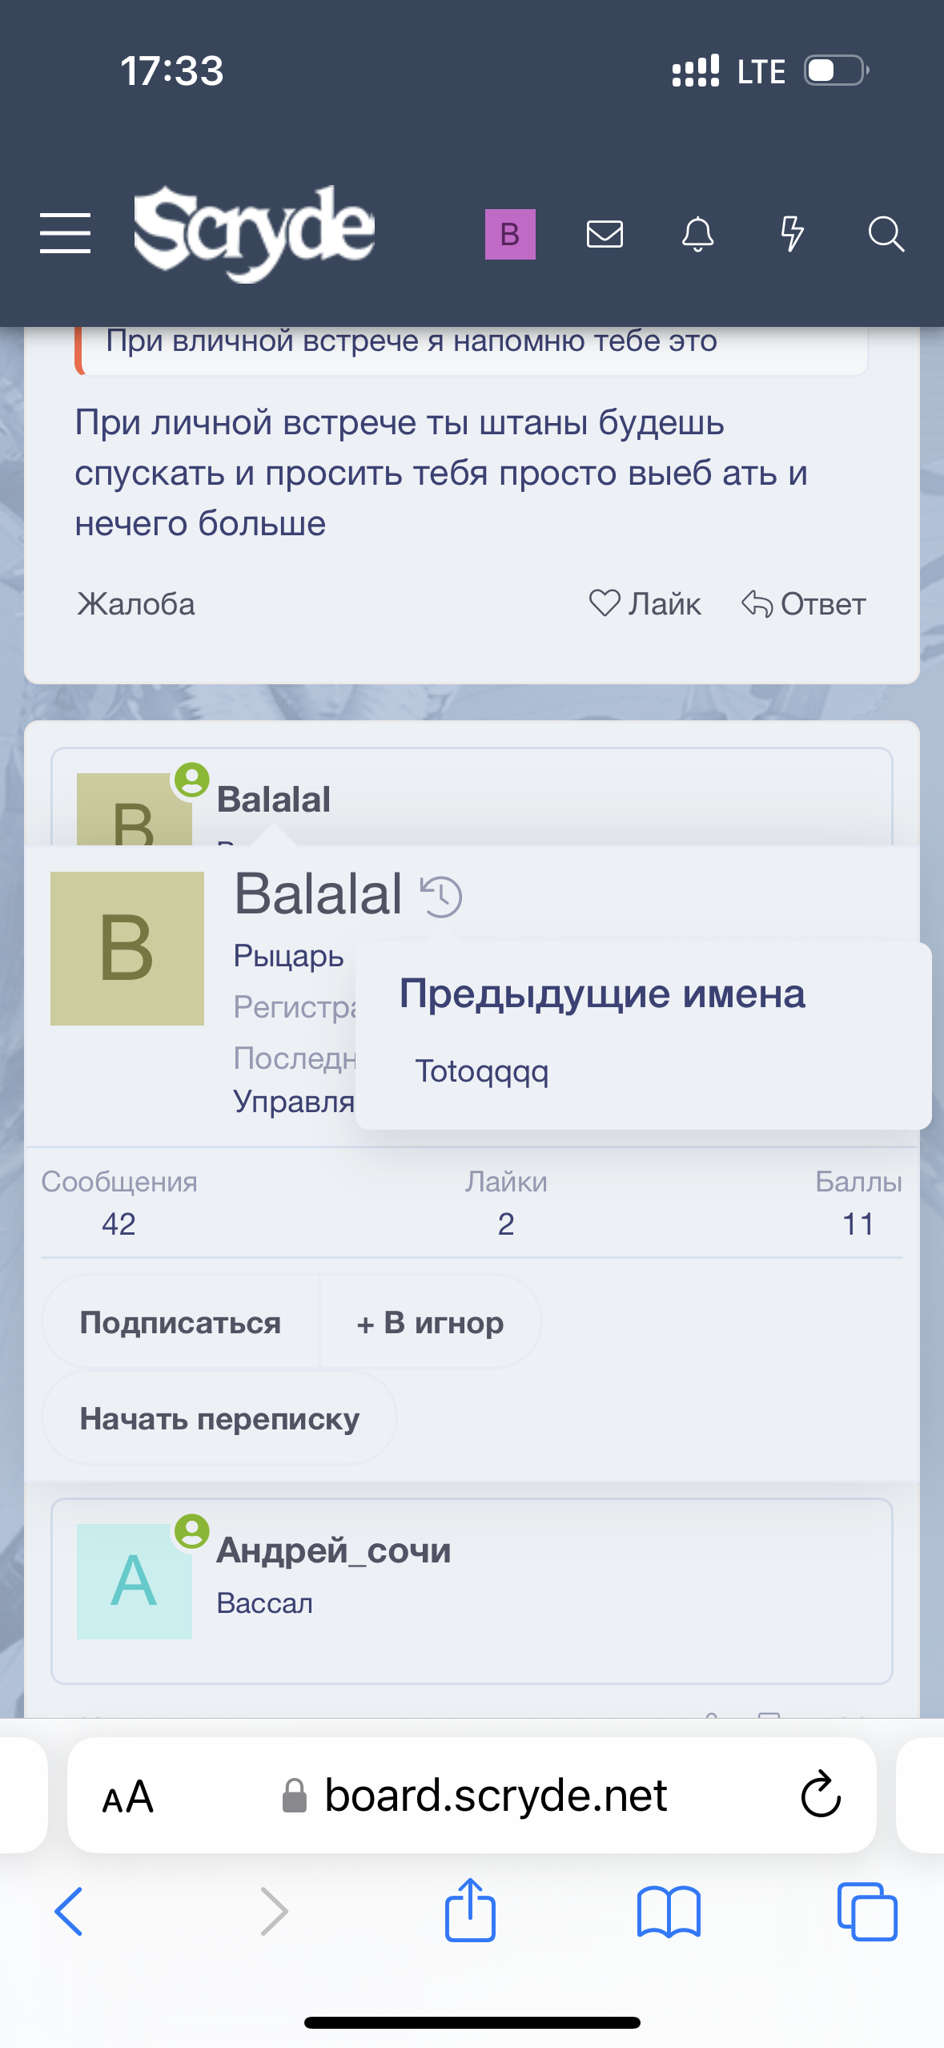
Task: Click the lightning bolt icon
Action: [792, 234]
